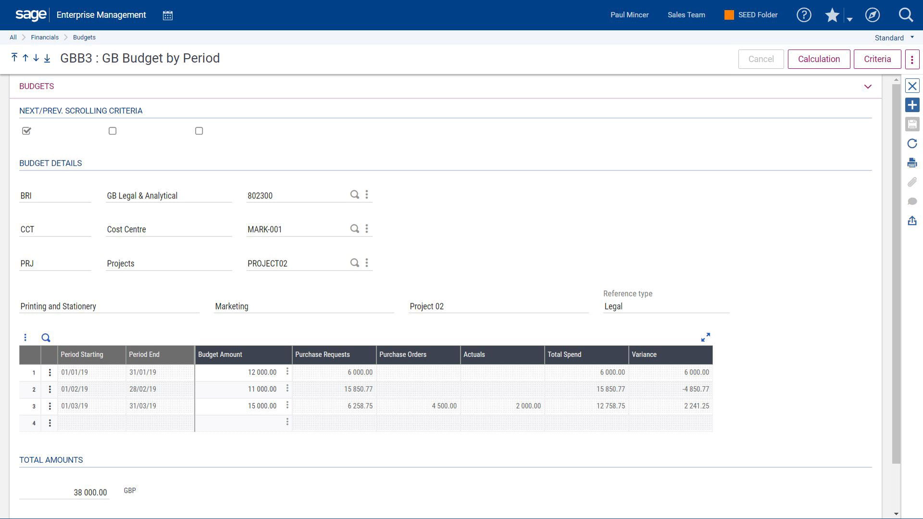This screenshot has height=519, width=923.
Task: Jump to last record arrow
Action: 47,58
